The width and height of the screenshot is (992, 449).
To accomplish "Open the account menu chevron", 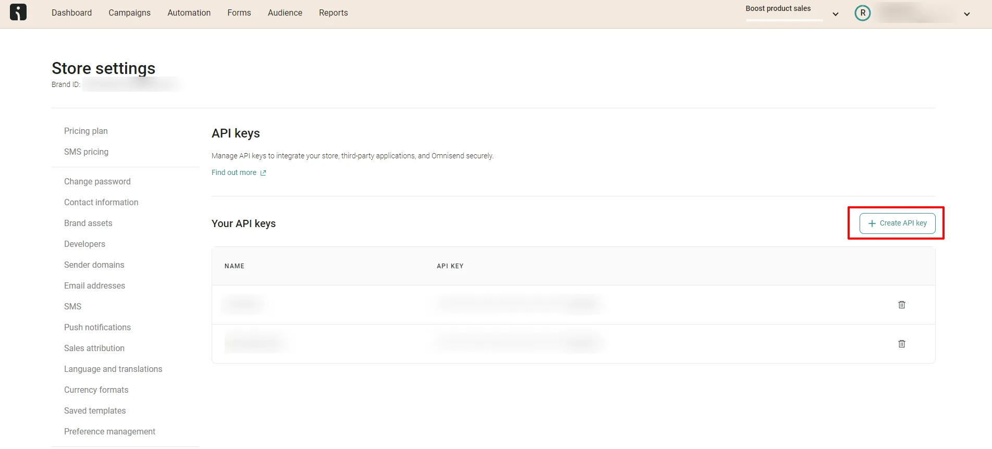I will pyautogui.click(x=967, y=14).
